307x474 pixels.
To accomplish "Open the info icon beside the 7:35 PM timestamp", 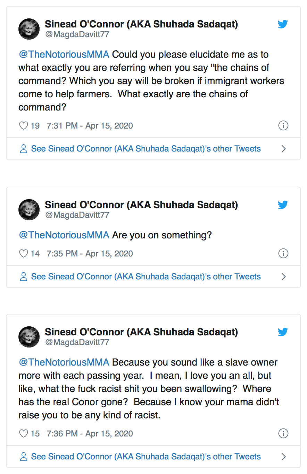I will point(283,253).
